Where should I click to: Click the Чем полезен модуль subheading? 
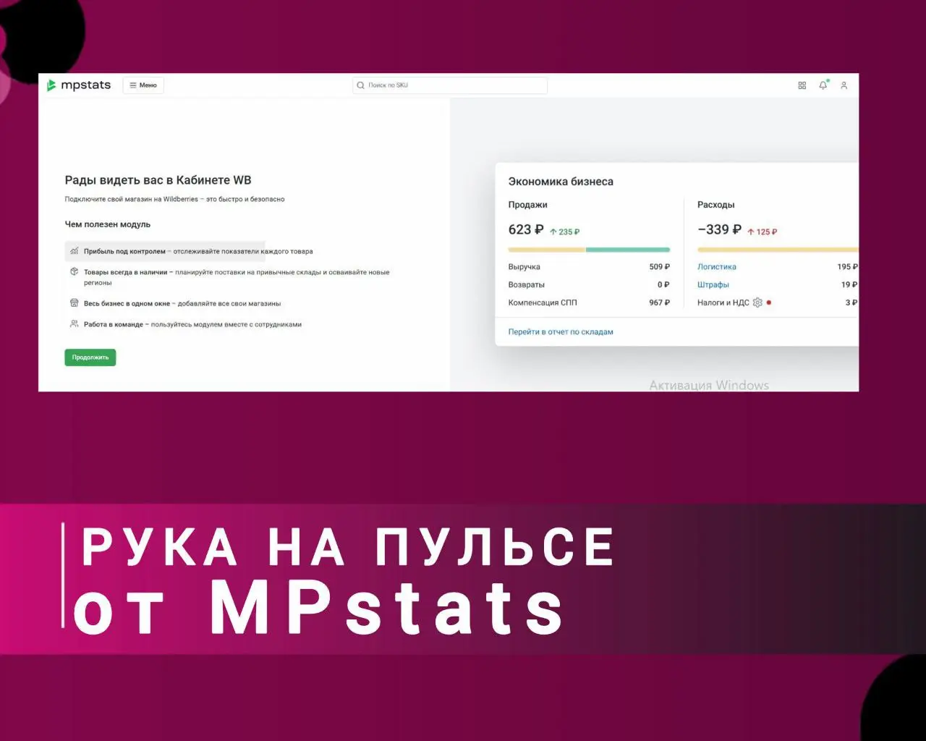tap(108, 224)
